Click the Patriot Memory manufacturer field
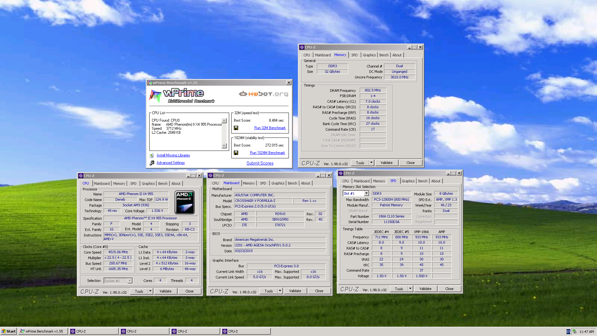The image size is (597, 336). tap(391, 205)
